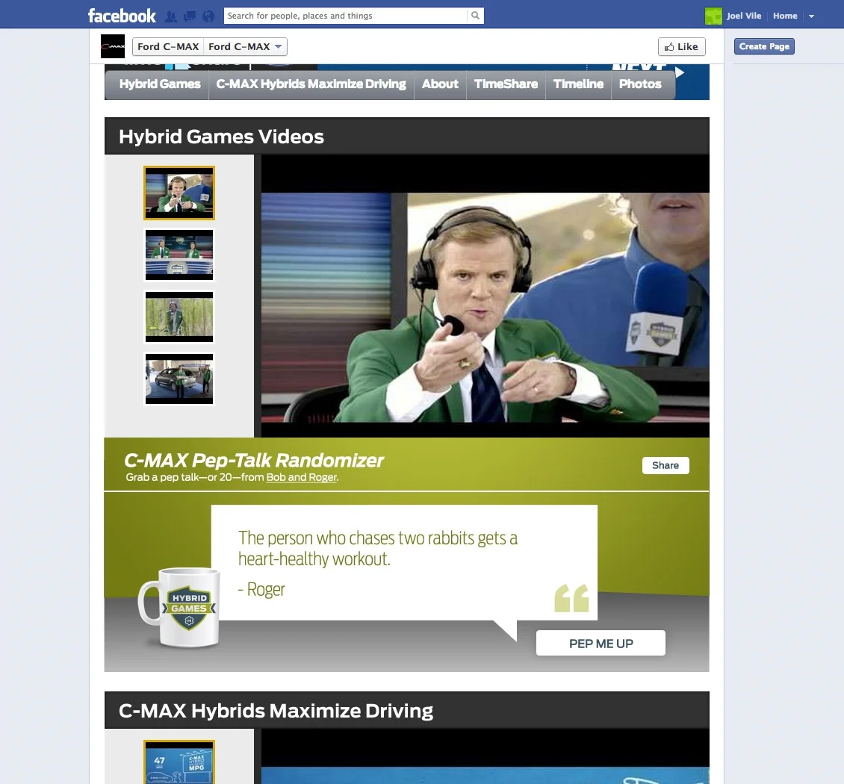The width and height of the screenshot is (844, 784).
Task: Click the Ford C-MAX page logo
Action: click(113, 46)
